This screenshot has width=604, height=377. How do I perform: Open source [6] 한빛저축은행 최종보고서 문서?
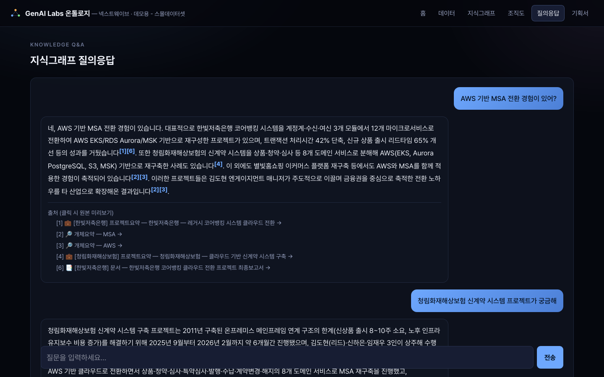[x=163, y=268]
